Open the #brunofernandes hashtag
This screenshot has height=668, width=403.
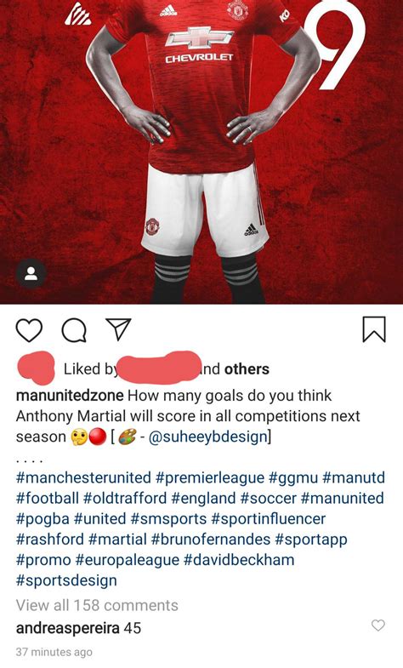point(211,540)
